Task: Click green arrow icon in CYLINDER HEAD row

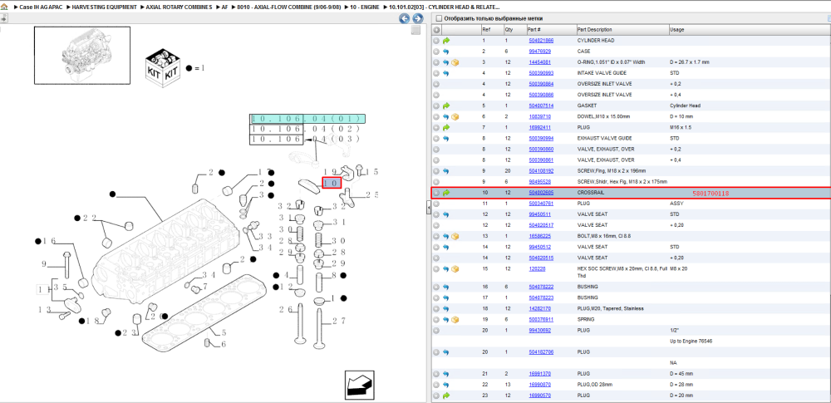Action: pos(445,41)
